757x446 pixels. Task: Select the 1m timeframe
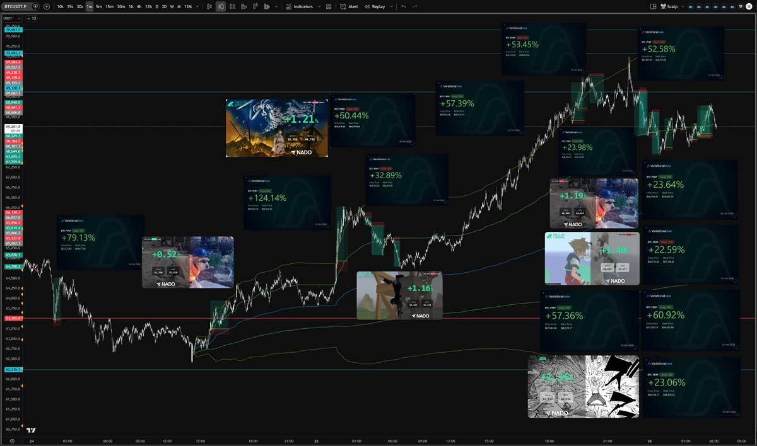tap(90, 6)
